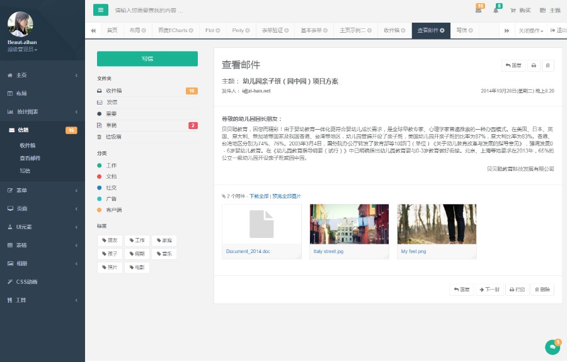Open the 关闭操作 dropdown
Viewport: 567px width, 362px height.
pos(531,31)
